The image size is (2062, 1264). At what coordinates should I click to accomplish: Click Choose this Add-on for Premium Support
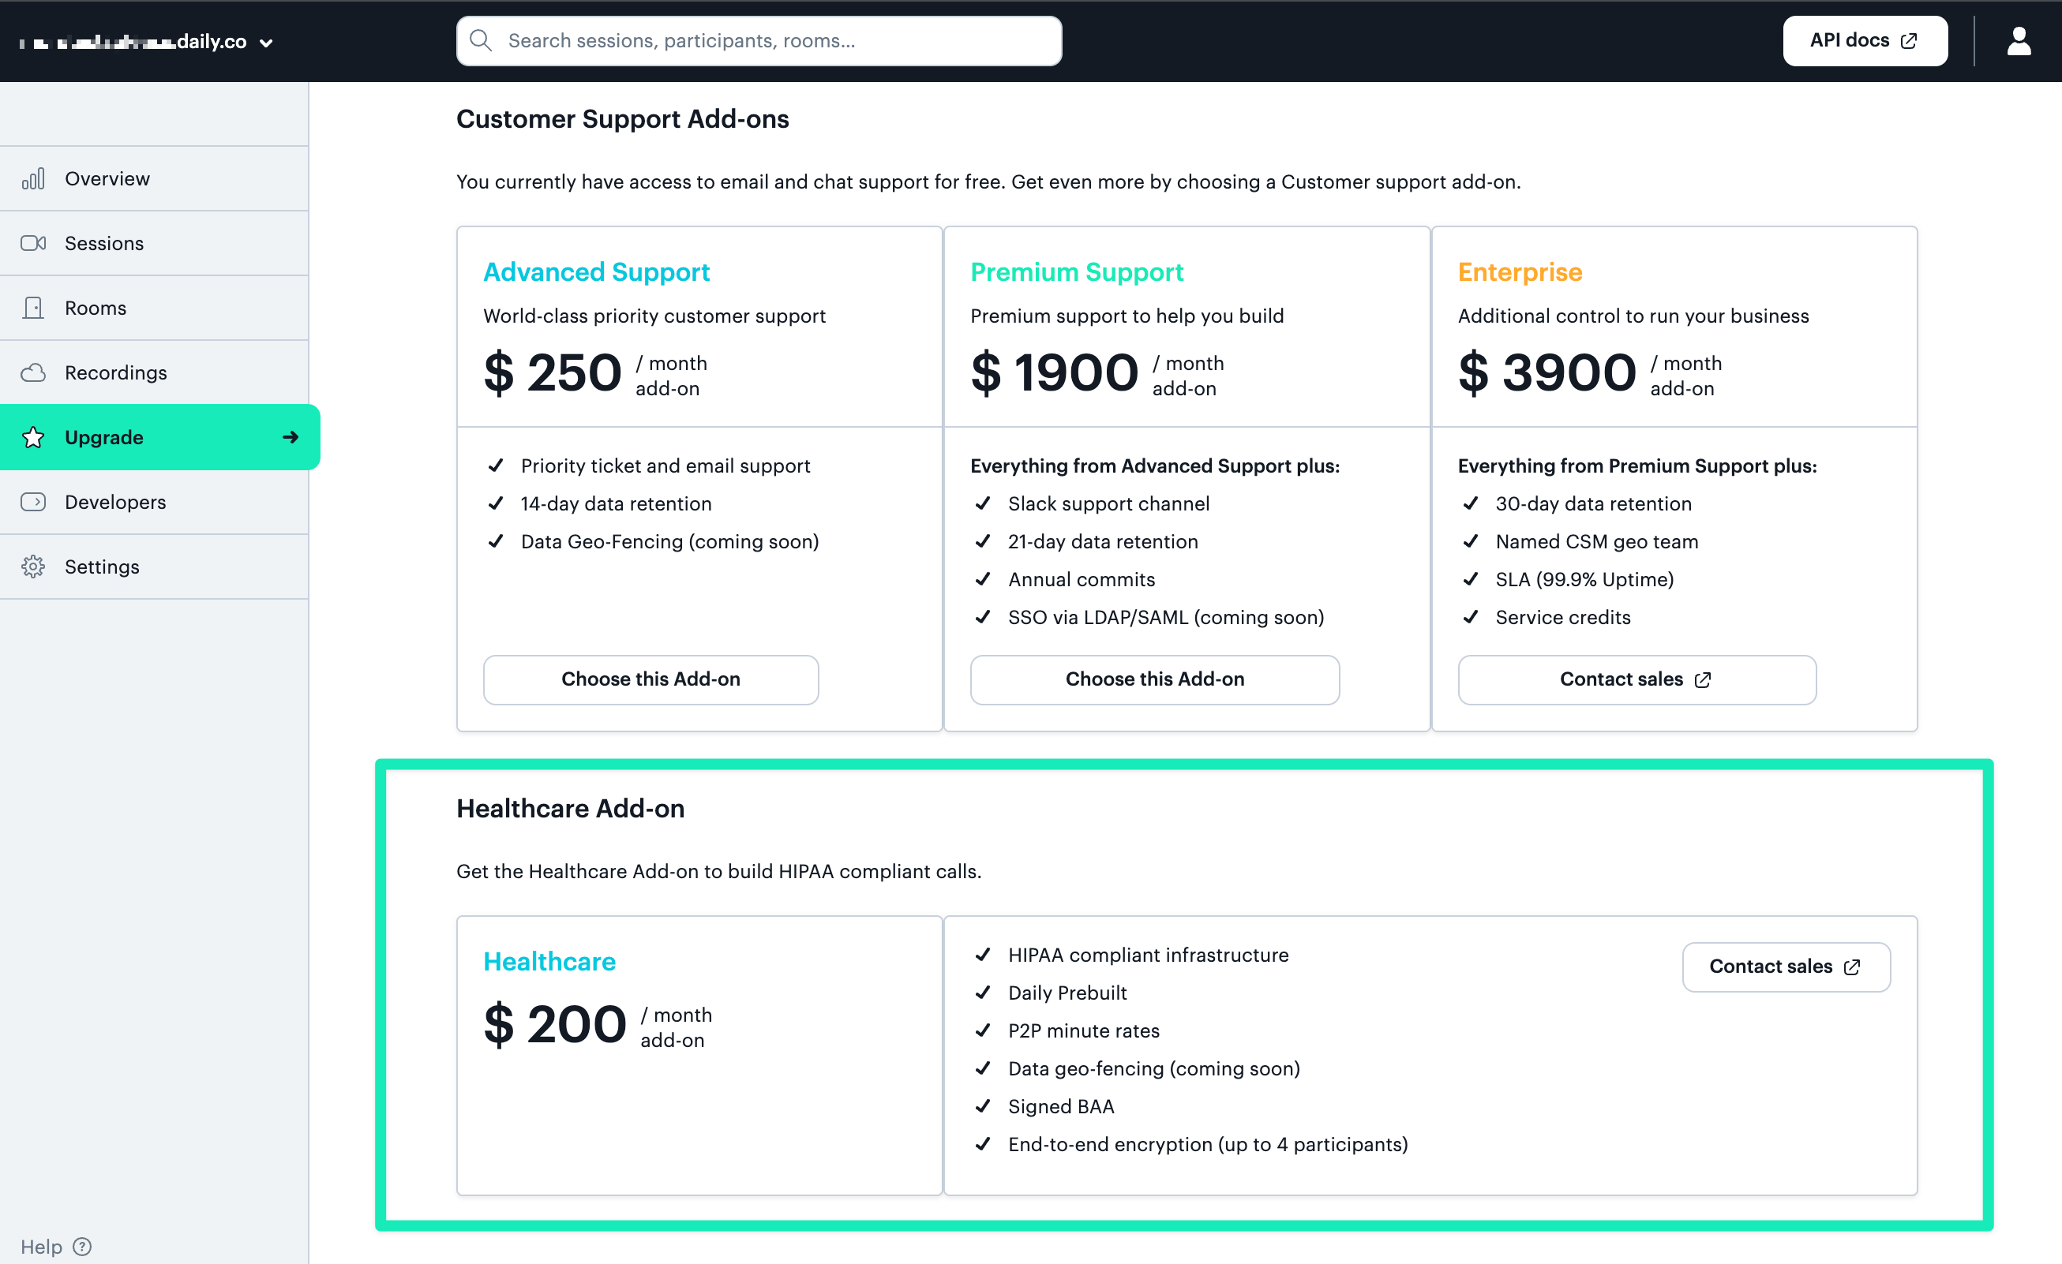(x=1155, y=679)
